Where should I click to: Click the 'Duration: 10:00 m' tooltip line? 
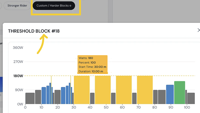tap(91, 71)
